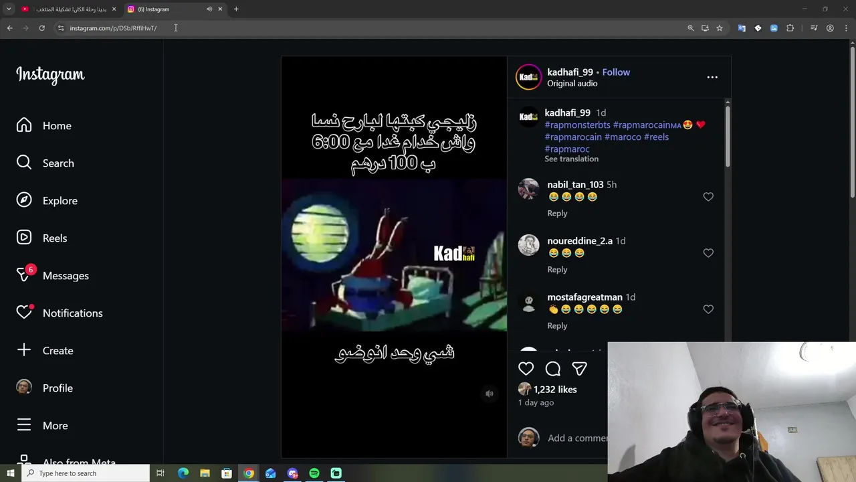View the 1,232 likes list
The width and height of the screenshot is (856, 482).
tap(555, 390)
